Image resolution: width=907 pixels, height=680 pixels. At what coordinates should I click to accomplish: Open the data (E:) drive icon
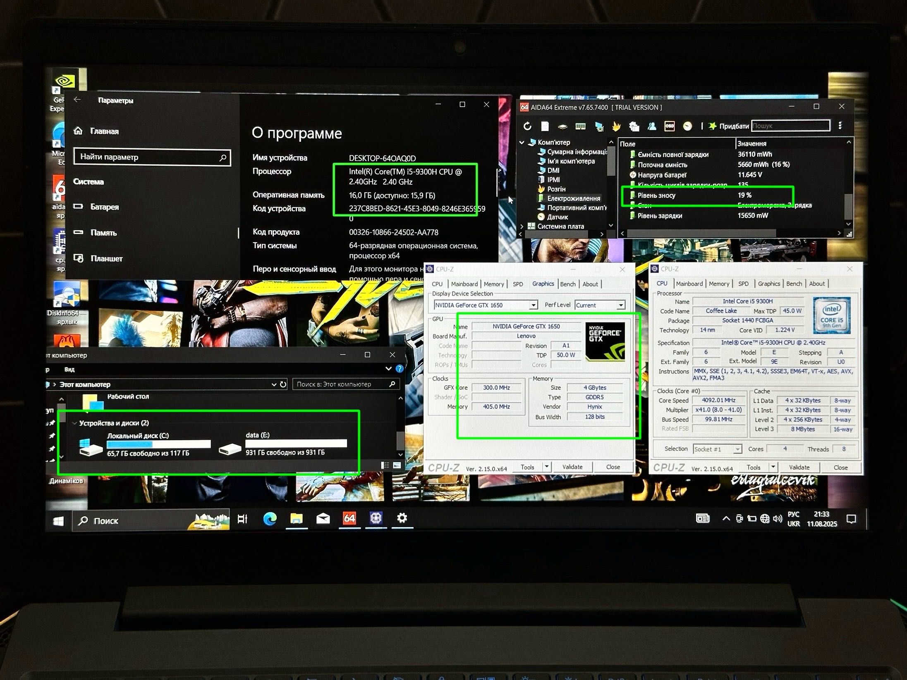tap(230, 449)
